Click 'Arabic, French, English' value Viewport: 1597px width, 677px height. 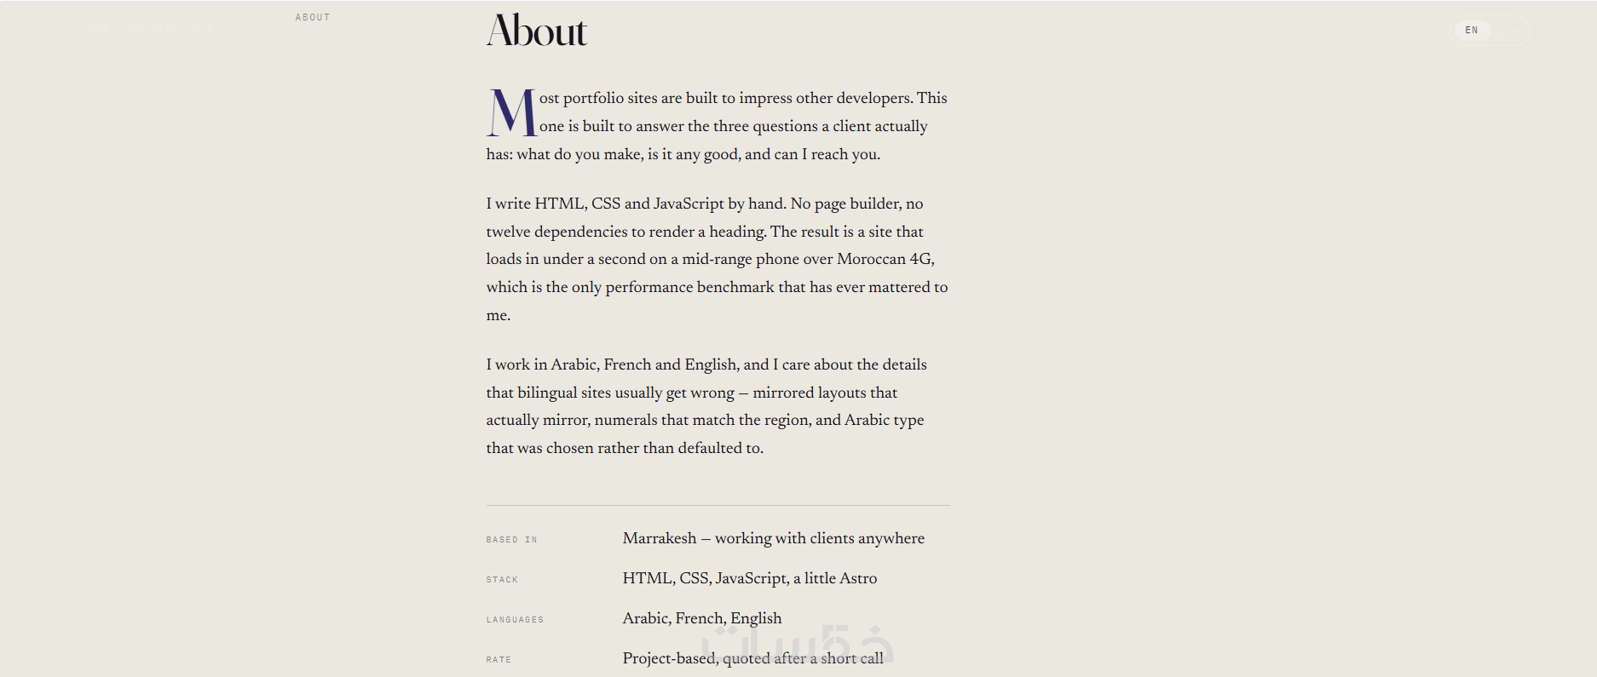[x=702, y=618]
